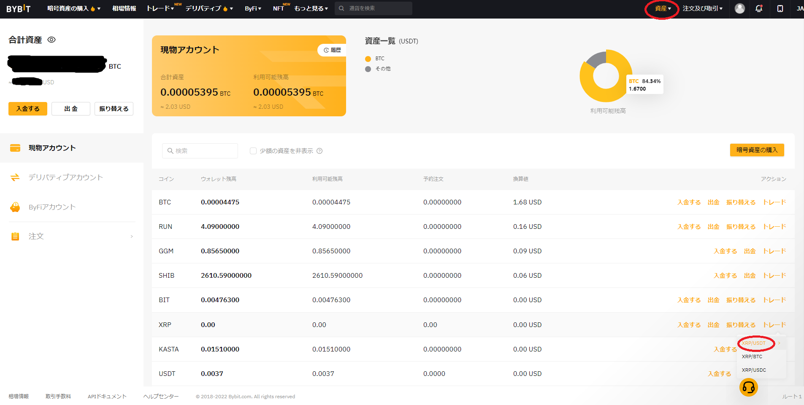
Task: Click the Bybit logo
Action: (19, 8)
